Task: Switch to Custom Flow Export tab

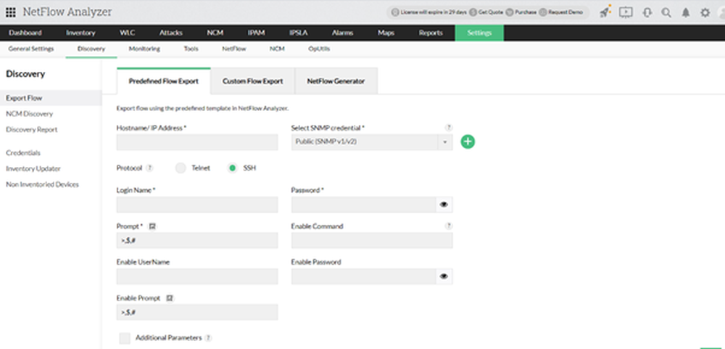Action: pyautogui.click(x=252, y=81)
